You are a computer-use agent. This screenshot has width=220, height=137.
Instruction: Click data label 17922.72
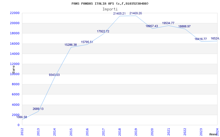pos(103,32)
